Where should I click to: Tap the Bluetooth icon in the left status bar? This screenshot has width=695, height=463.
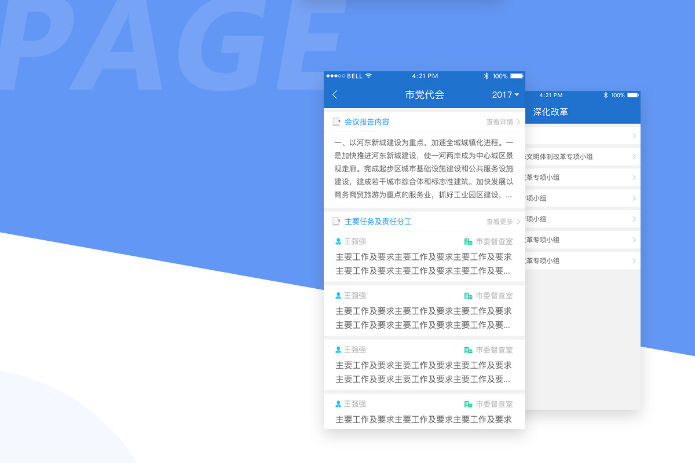tap(486, 76)
